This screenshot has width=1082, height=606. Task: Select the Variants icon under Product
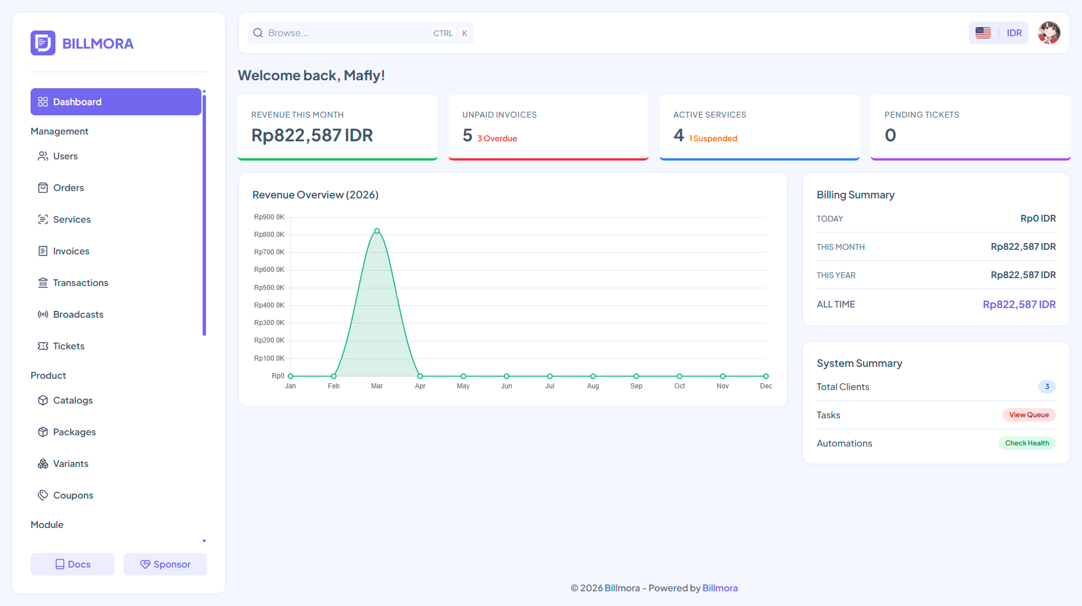point(44,464)
